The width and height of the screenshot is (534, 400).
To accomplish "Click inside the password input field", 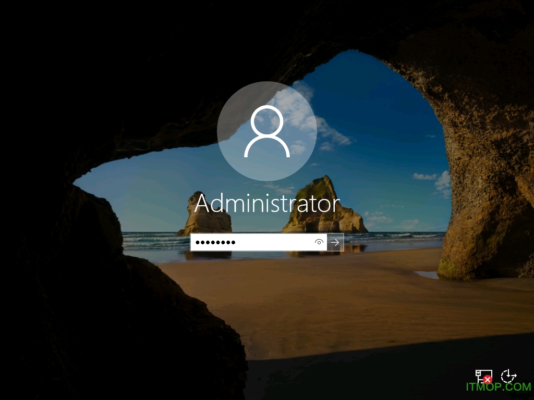I will (x=245, y=242).
